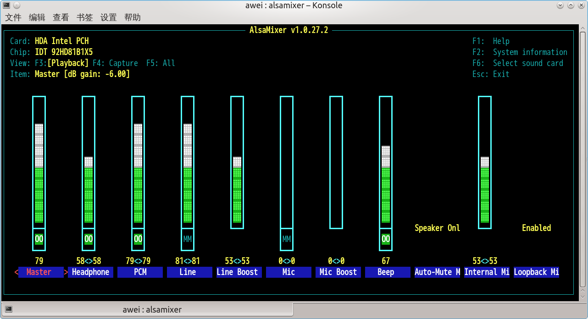Select the Beep channel label

(388, 272)
